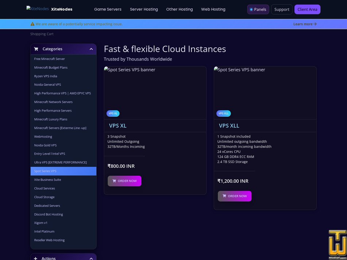Select Dedicated Servers category
The width and height of the screenshot is (347, 260).
click(63, 206)
